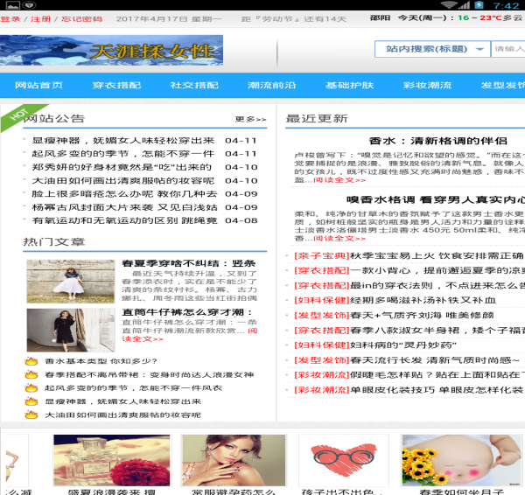Go to 网站首页 nav item
Image resolution: width=525 pixels, height=495 pixels.
coord(38,86)
